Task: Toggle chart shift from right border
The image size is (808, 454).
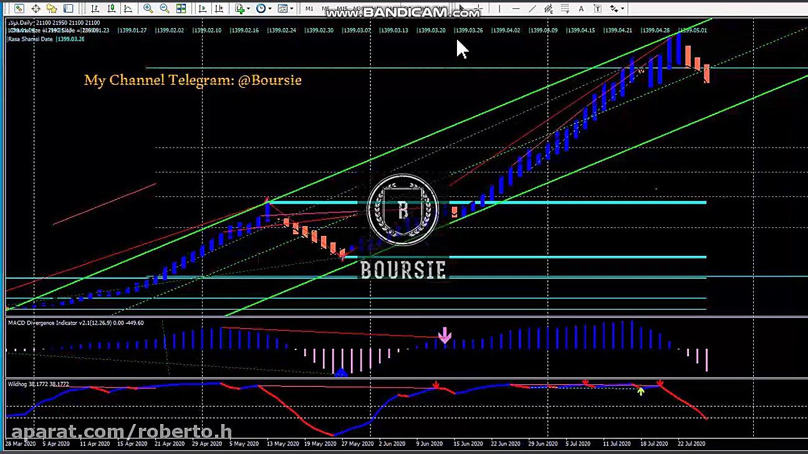Action: coord(219,9)
